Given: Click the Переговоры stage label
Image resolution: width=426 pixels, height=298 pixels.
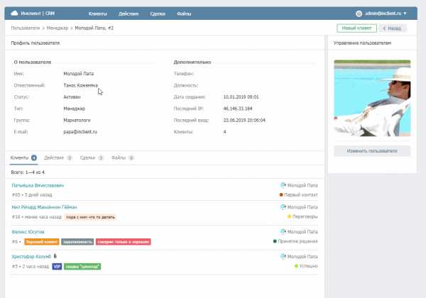Looking at the screenshot, I should [x=305, y=216].
